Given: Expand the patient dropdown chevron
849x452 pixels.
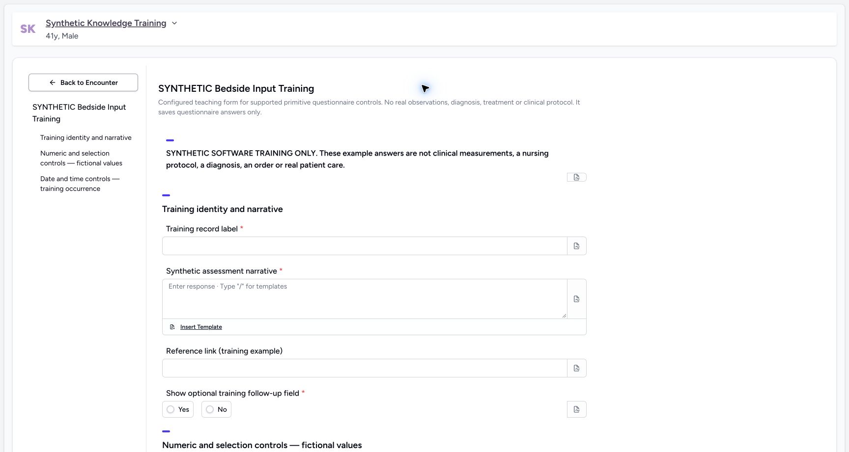Looking at the screenshot, I should pos(174,23).
